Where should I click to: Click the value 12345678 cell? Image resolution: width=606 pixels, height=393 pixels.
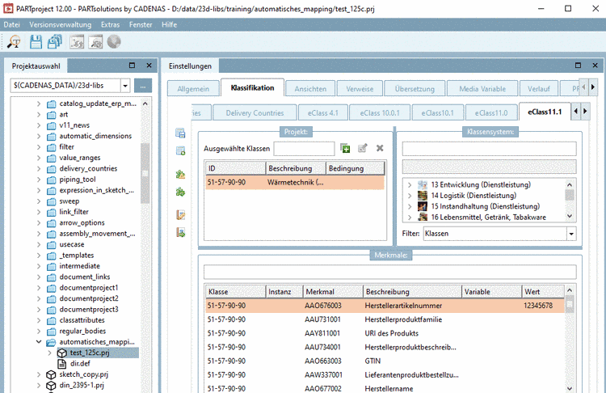point(538,306)
